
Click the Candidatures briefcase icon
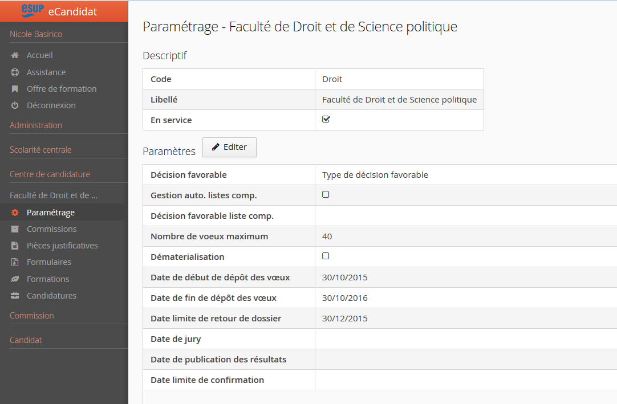click(x=15, y=296)
